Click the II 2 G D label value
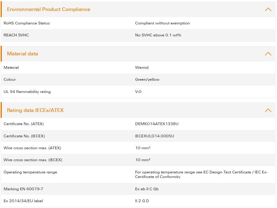This screenshot has width=277, height=208. point(142,201)
